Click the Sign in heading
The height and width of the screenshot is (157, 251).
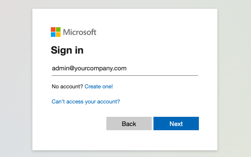(x=67, y=50)
